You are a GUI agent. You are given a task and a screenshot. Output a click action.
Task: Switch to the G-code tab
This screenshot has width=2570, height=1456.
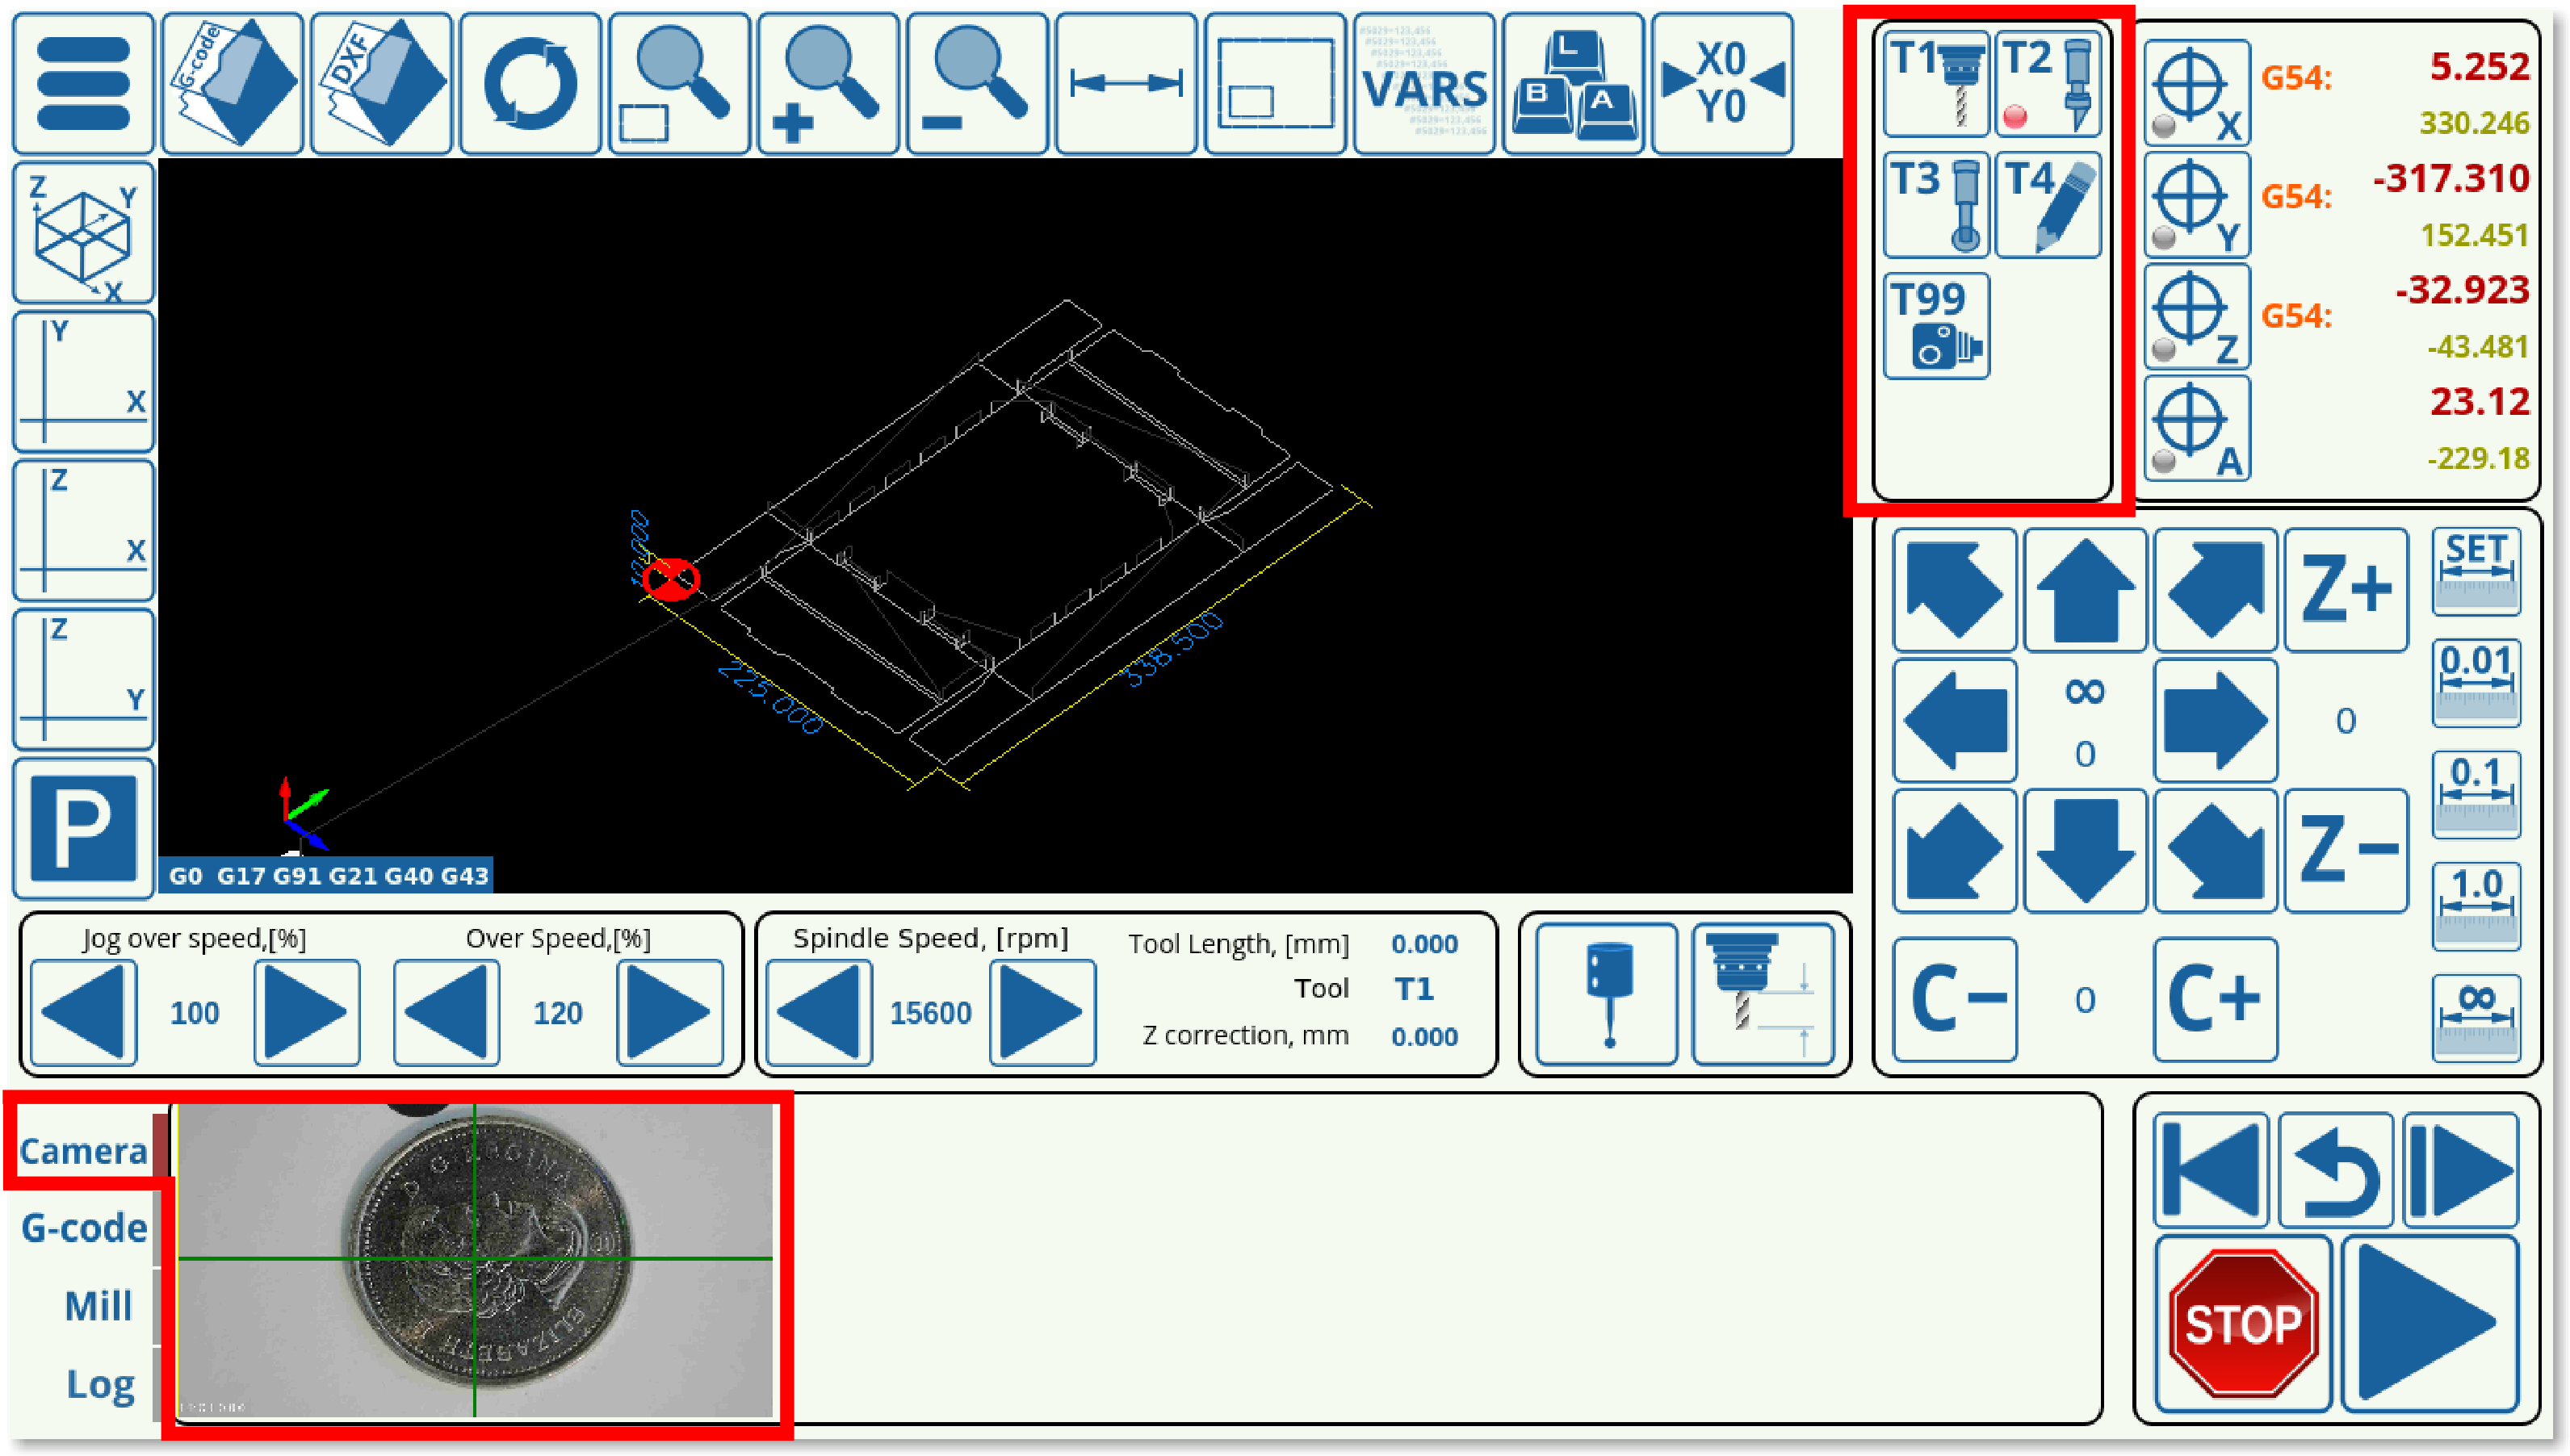[x=84, y=1227]
